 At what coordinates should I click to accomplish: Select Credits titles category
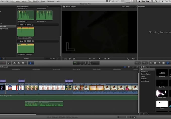coord(143,76)
